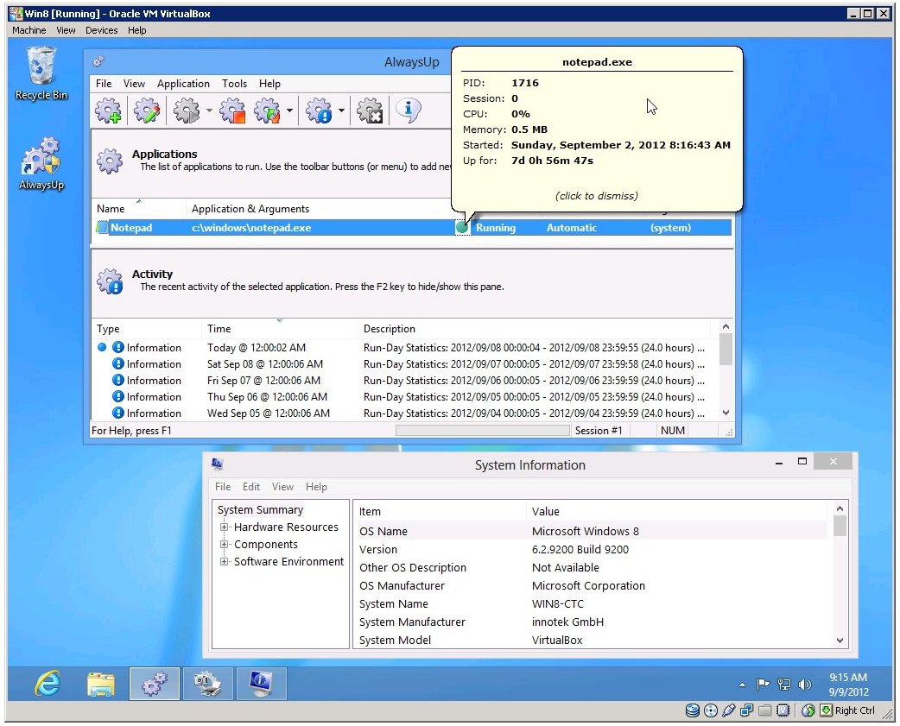This screenshot has width=900, height=726.
Task: Click the green status circle in Notepad row
Action: [x=462, y=228]
